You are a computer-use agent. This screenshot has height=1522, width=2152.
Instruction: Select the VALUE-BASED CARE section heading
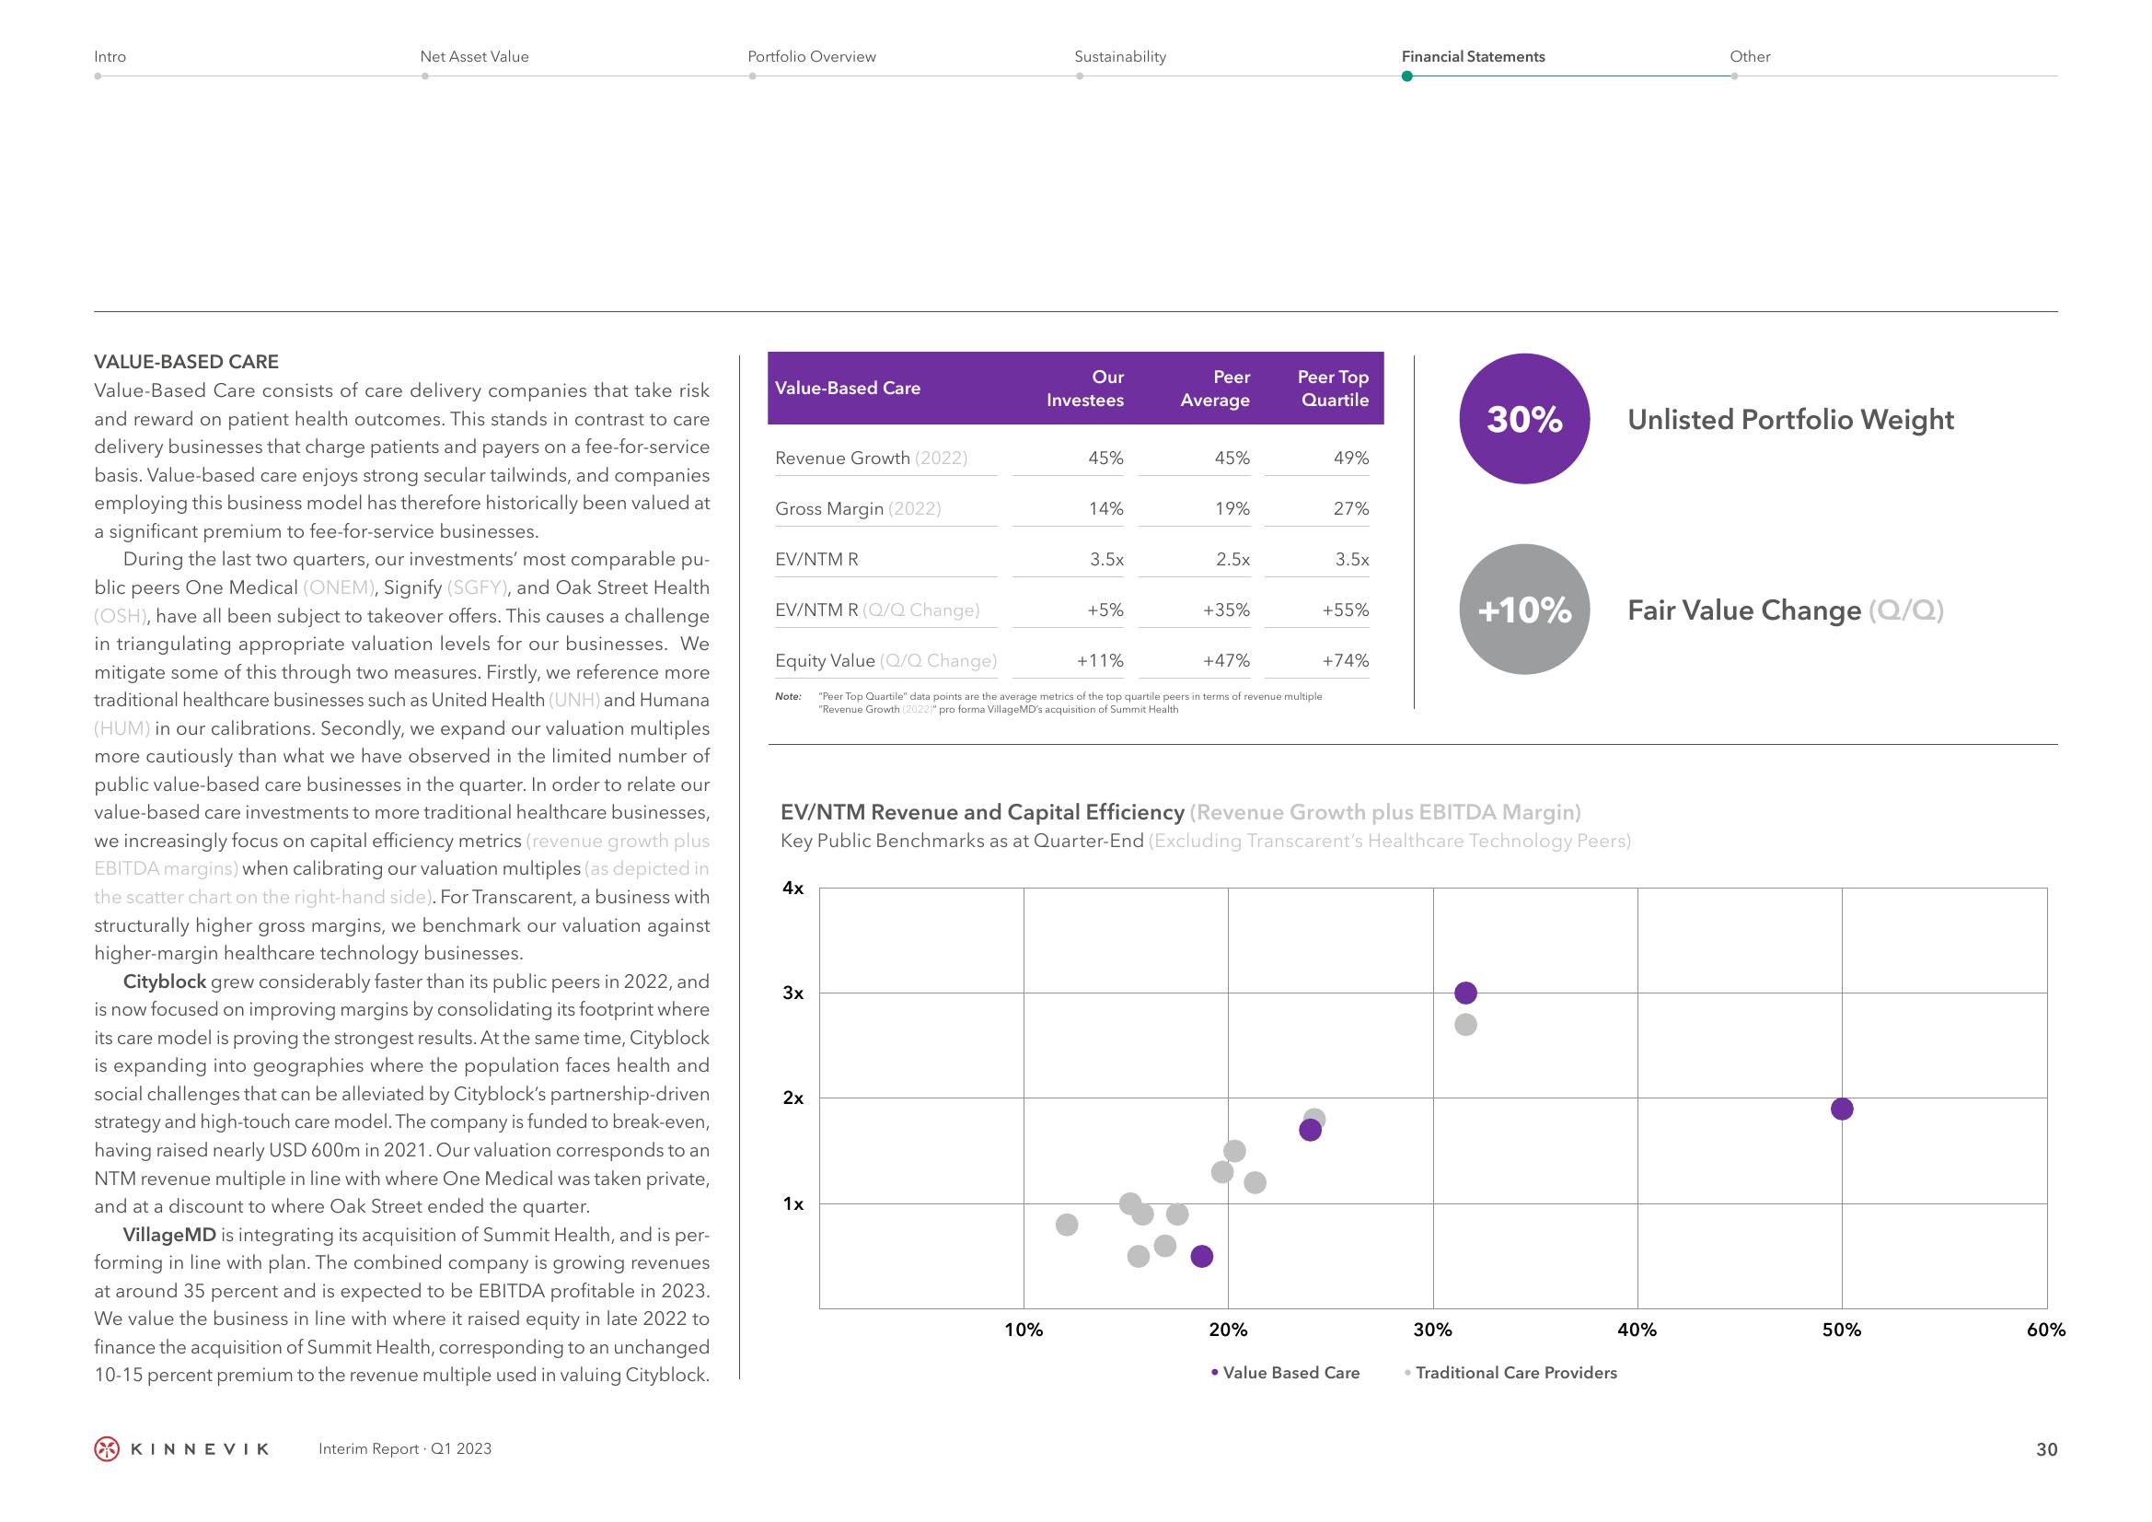[187, 361]
